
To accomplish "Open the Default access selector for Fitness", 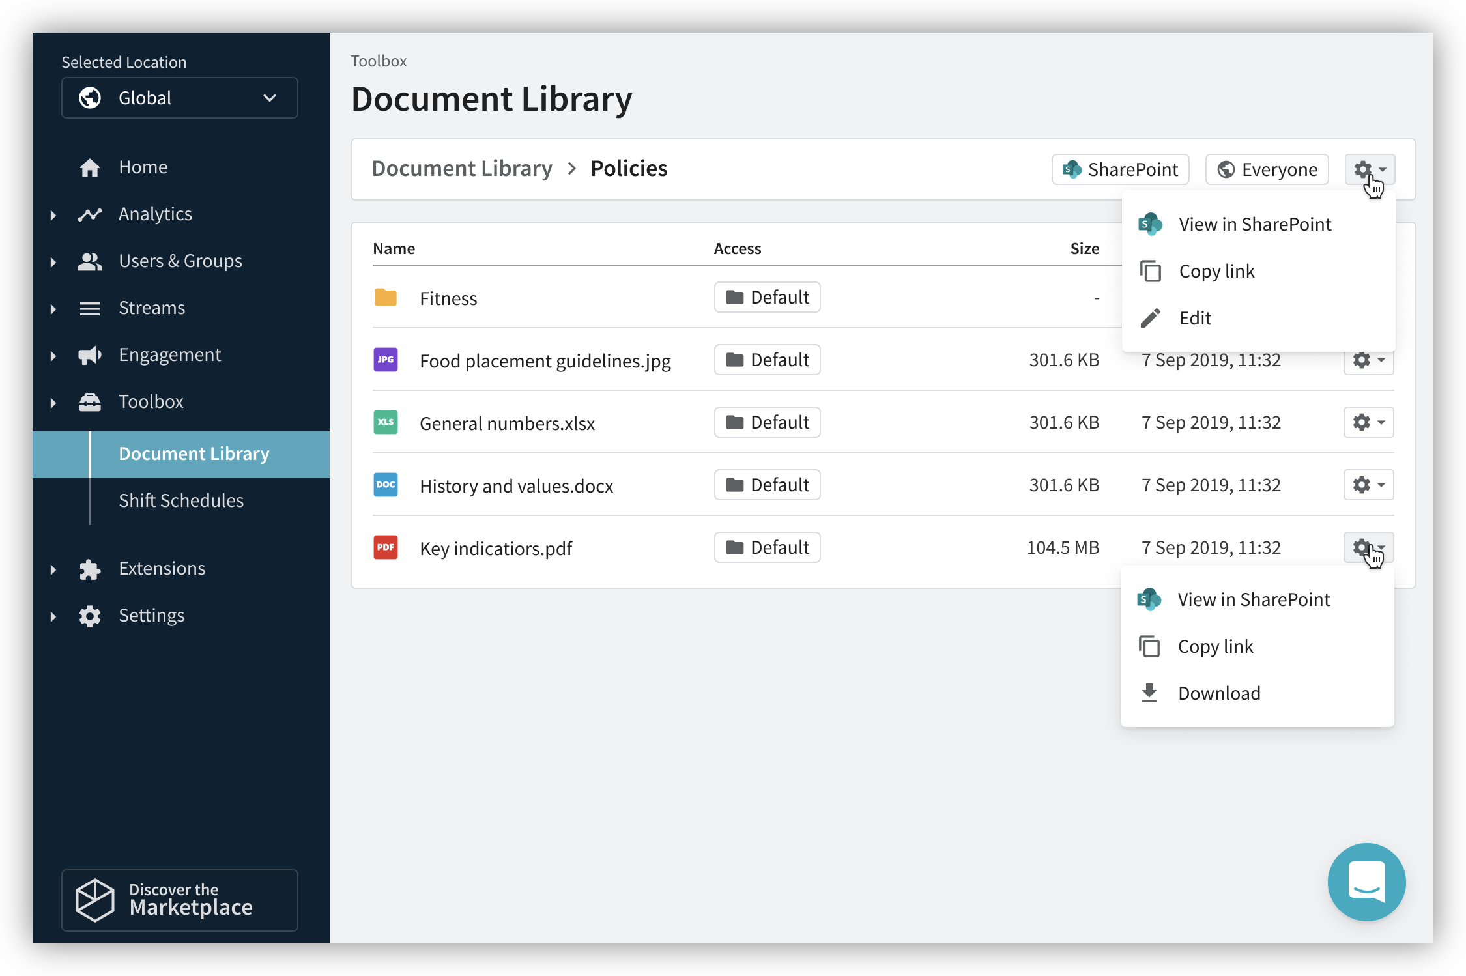I will [767, 297].
